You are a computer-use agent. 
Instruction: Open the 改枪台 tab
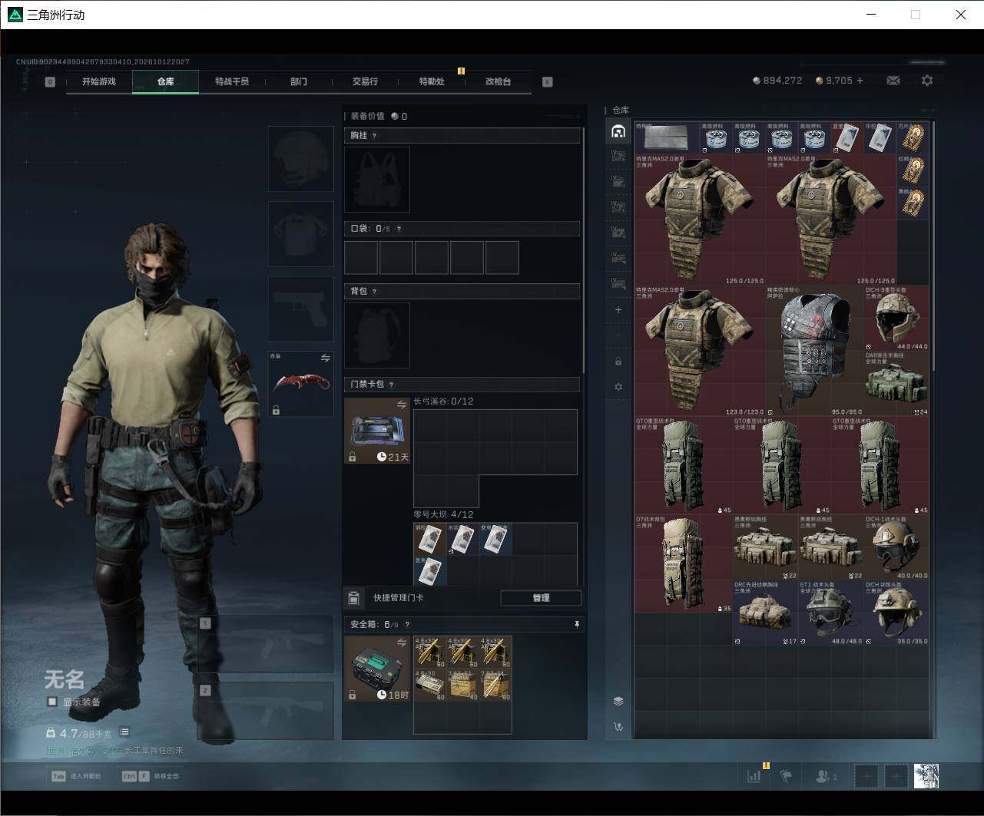pyautogui.click(x=498, y=81)
